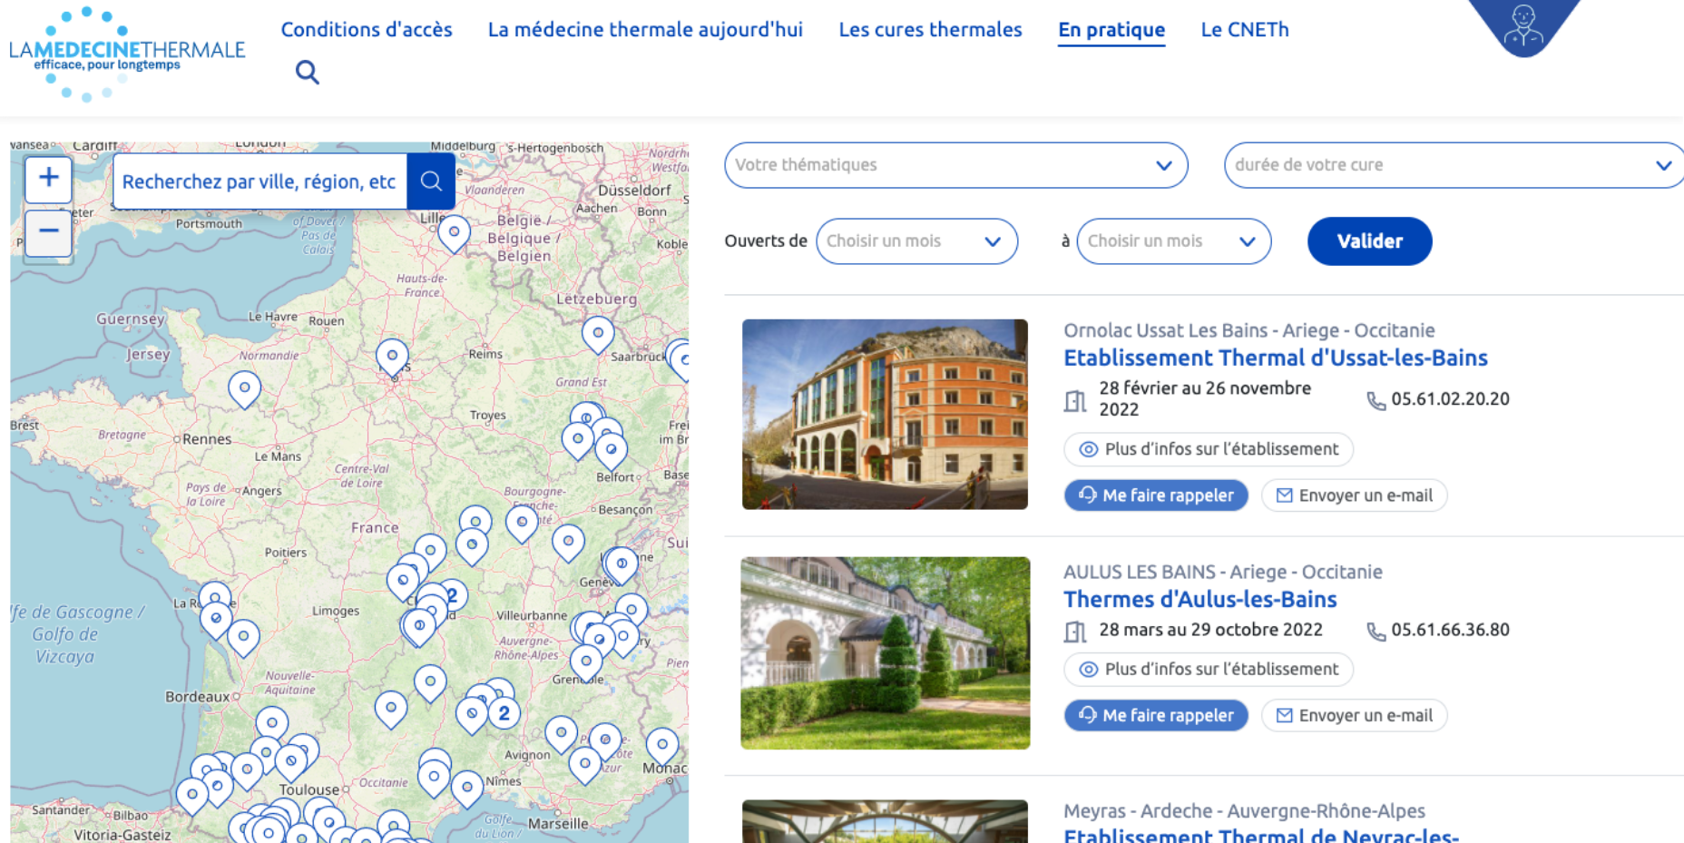Open Conditions d'accès menu
This screenshot has width=1684, height=843.
pos(367,29)
